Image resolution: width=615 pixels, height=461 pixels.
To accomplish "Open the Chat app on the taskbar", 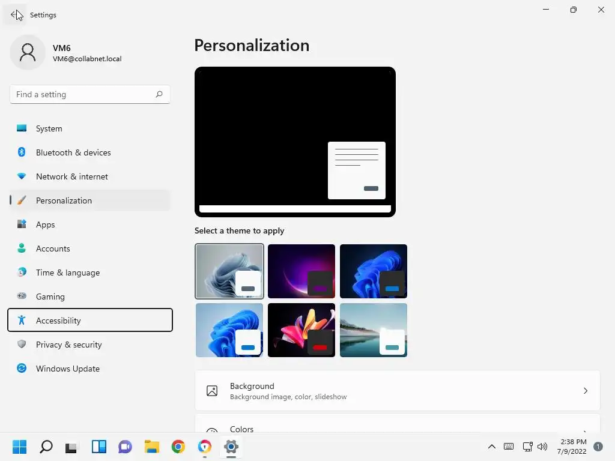I will pos(125,447).
